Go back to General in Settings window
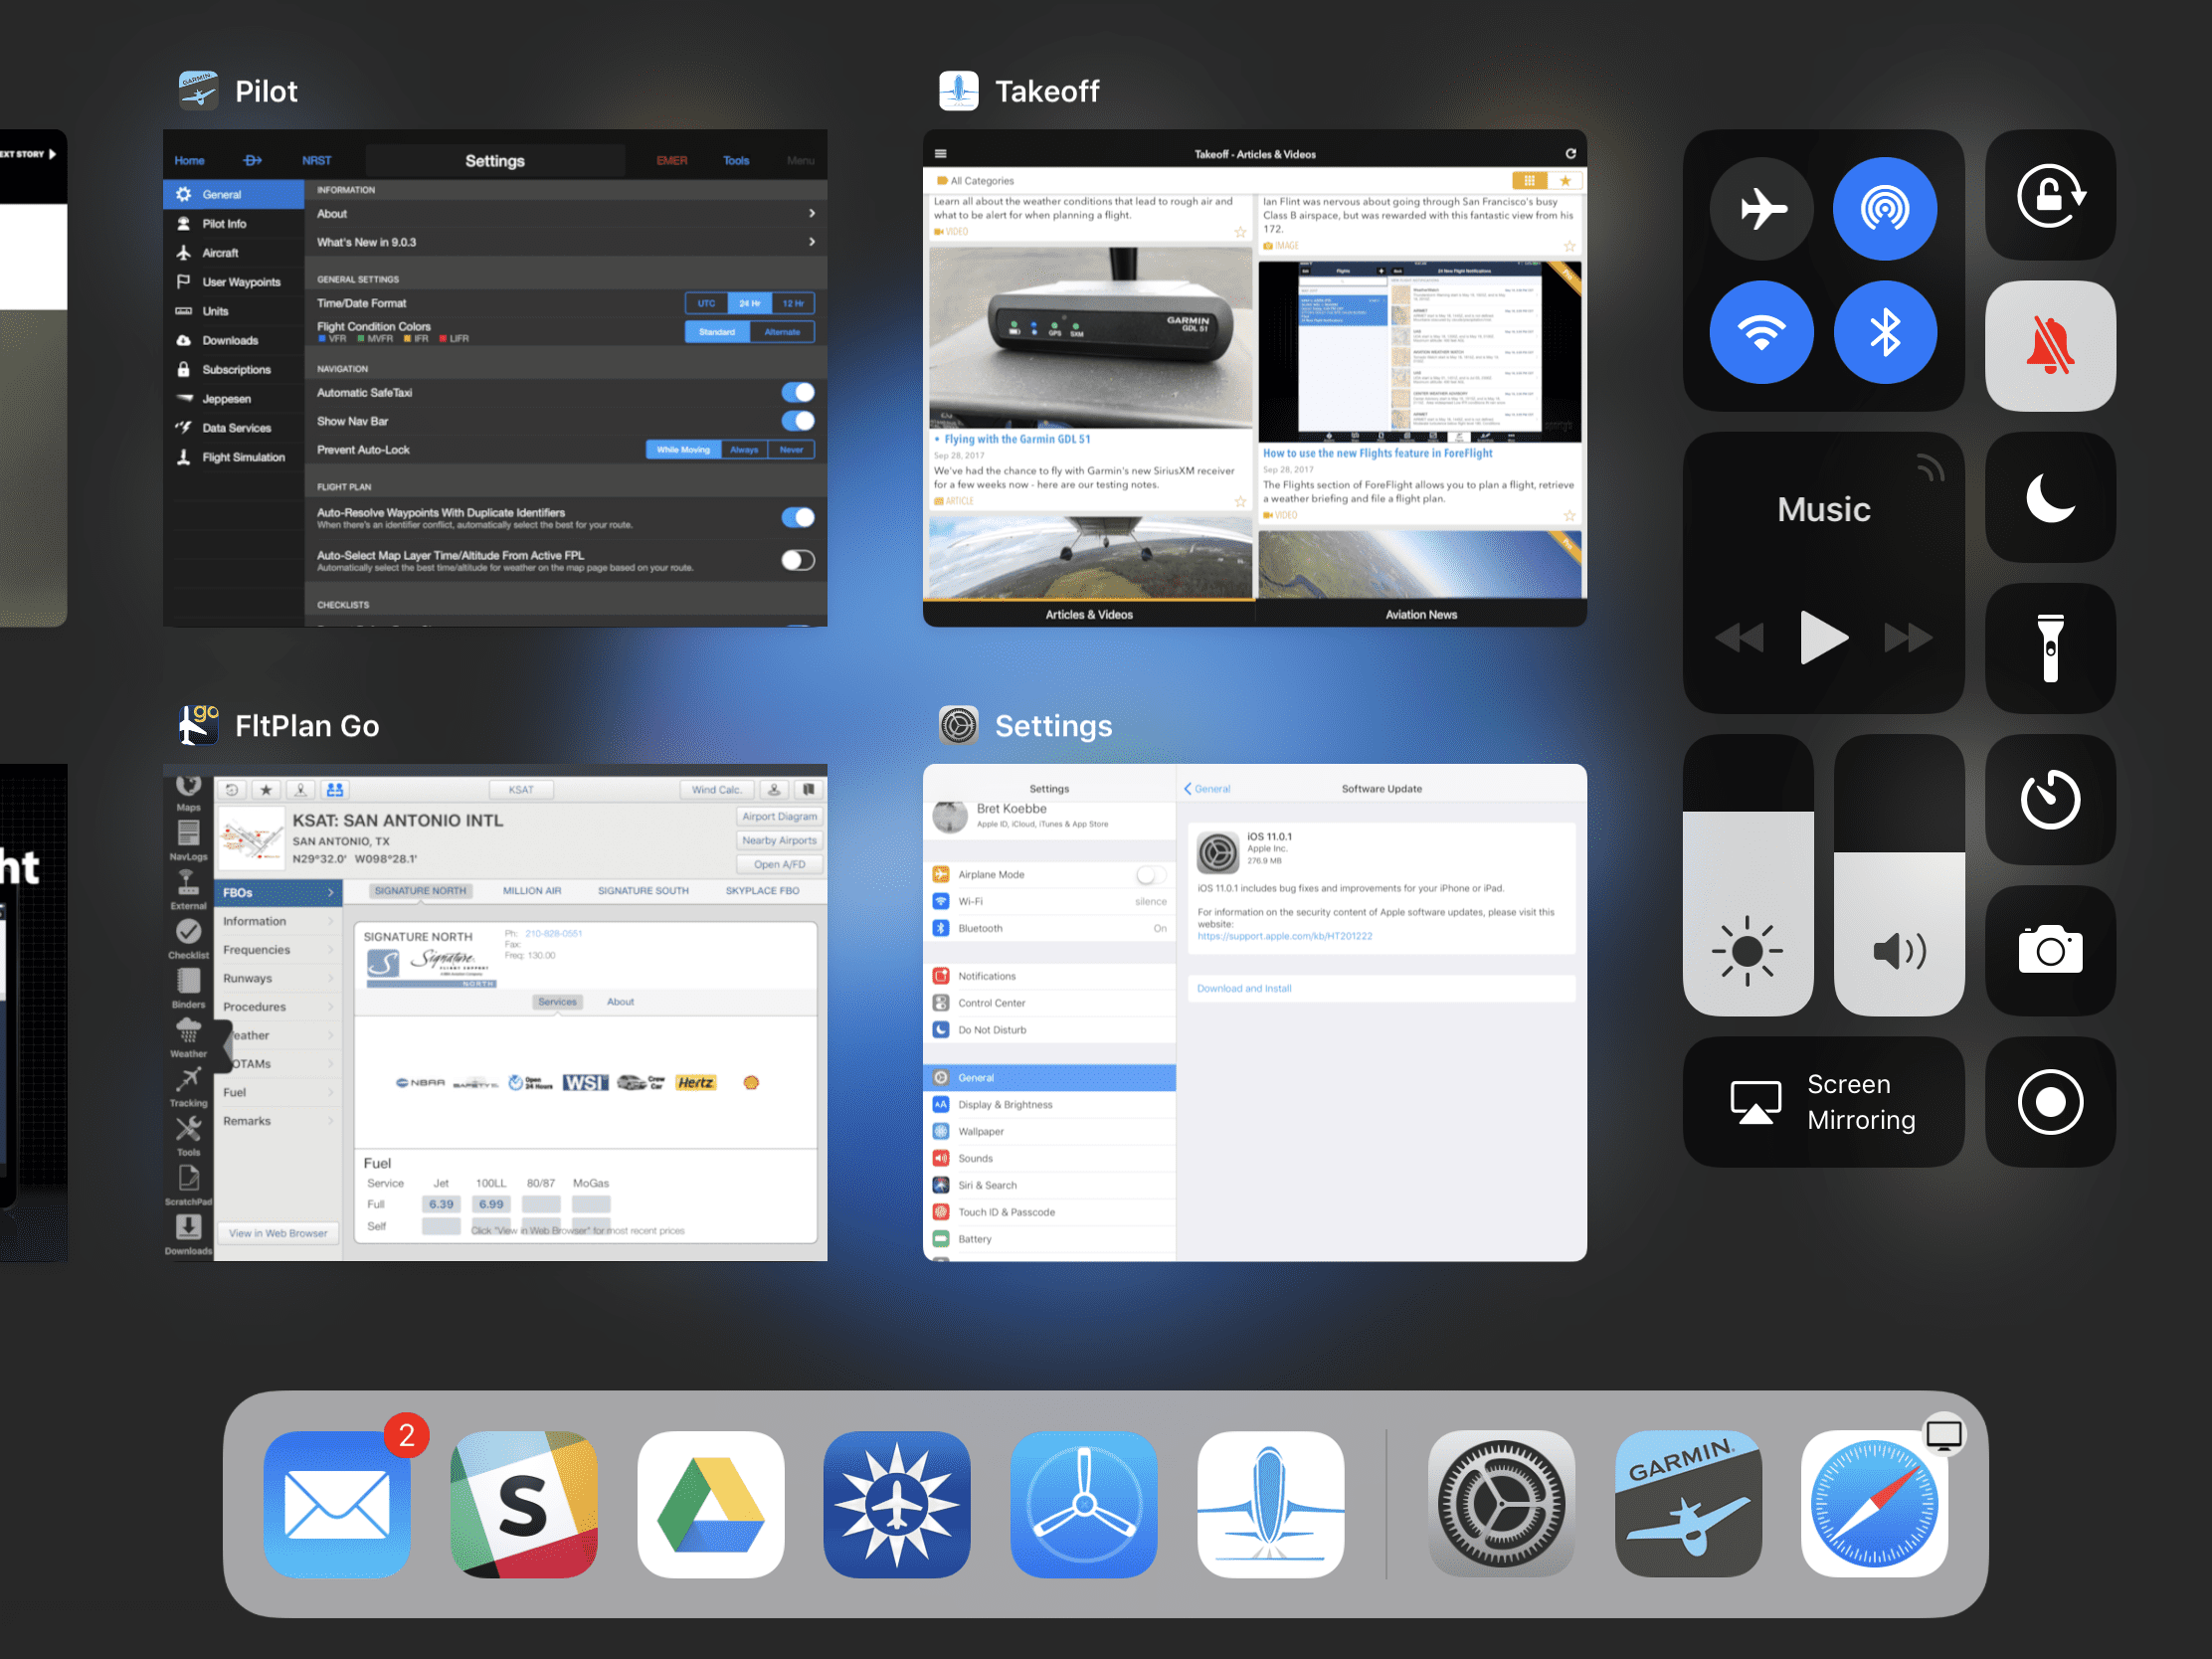2212x1659 pixels. (1207, 788)
